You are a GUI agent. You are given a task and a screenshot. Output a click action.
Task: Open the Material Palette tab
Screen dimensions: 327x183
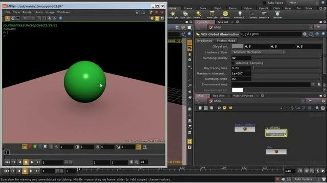coord(243,96)
